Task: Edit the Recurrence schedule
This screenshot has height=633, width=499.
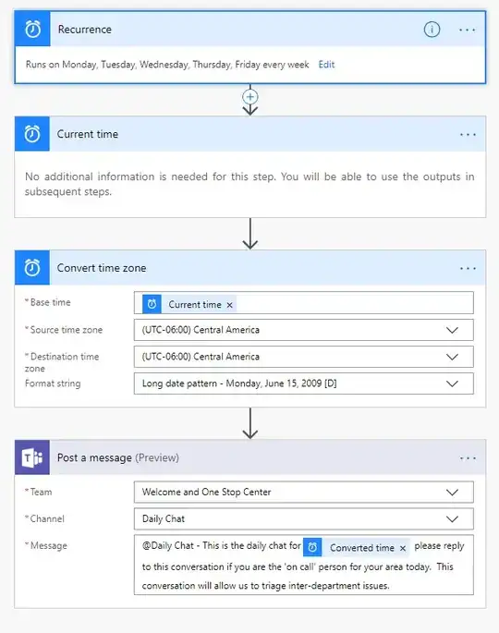Action: (326, 65)
